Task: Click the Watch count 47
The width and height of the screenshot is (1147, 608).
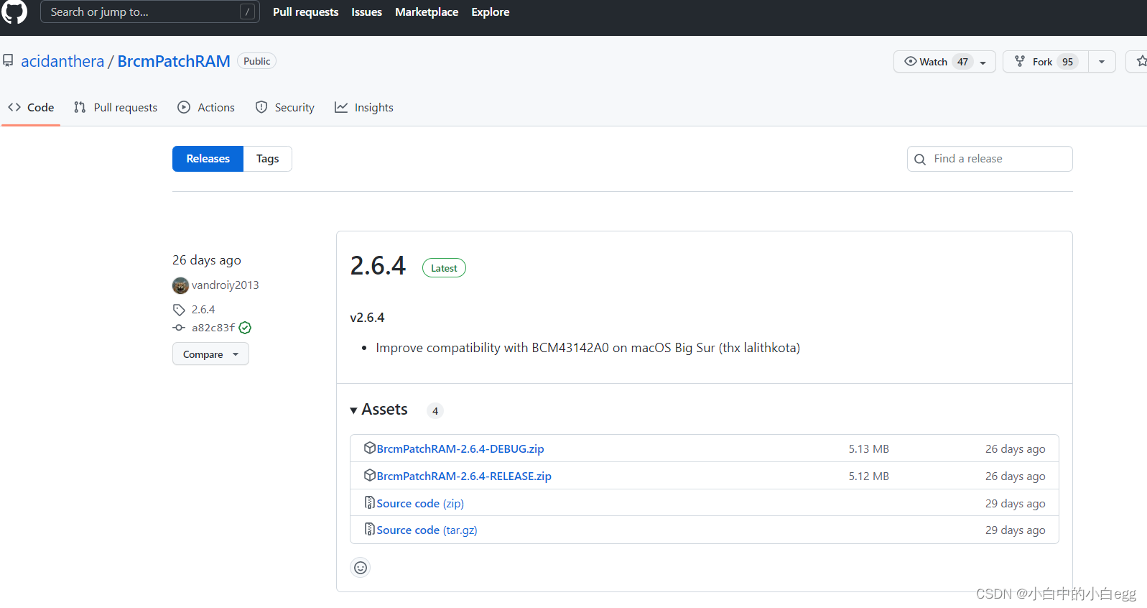Action: point(962,62)
